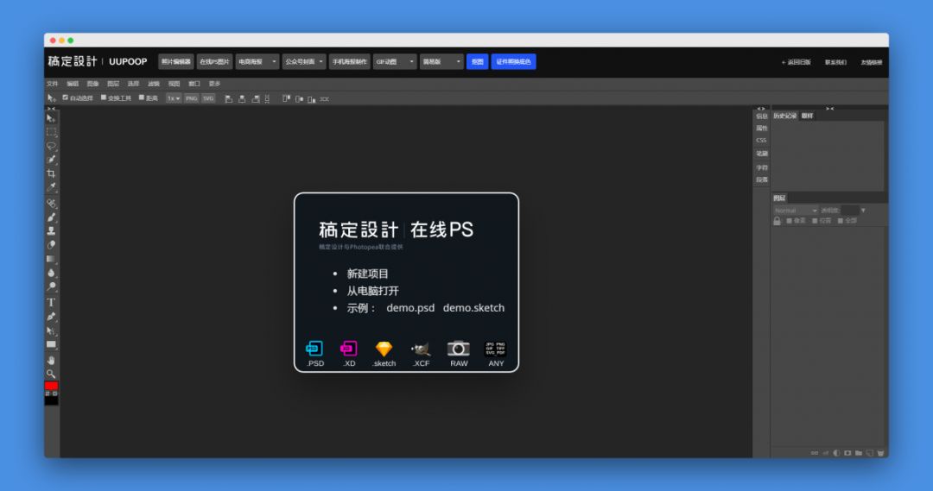
Task: Select the Crop tool
Action: (x=51, y=173)
